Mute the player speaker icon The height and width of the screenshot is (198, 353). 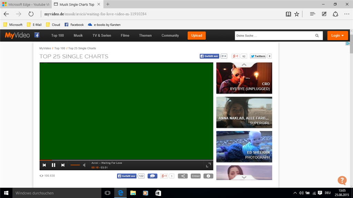[84, 165]
